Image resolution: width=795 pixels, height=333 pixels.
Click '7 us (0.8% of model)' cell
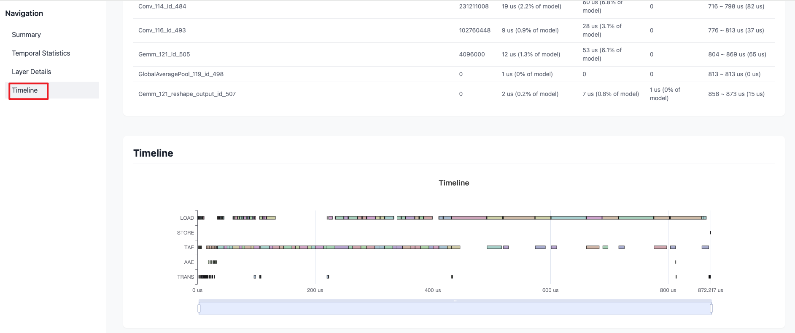pos(611,94)
